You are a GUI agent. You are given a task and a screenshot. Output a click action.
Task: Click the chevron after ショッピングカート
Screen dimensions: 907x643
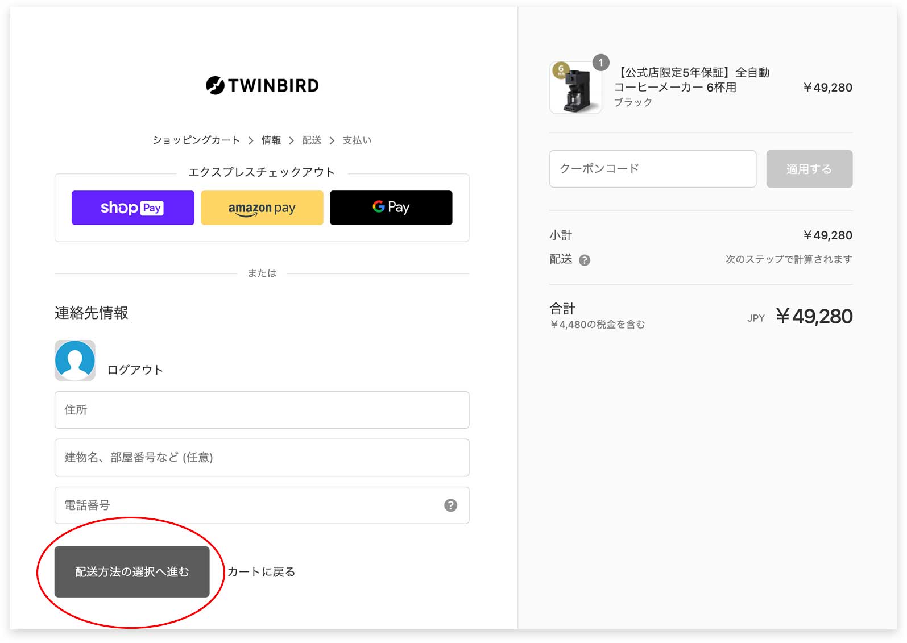click(251, 140)
